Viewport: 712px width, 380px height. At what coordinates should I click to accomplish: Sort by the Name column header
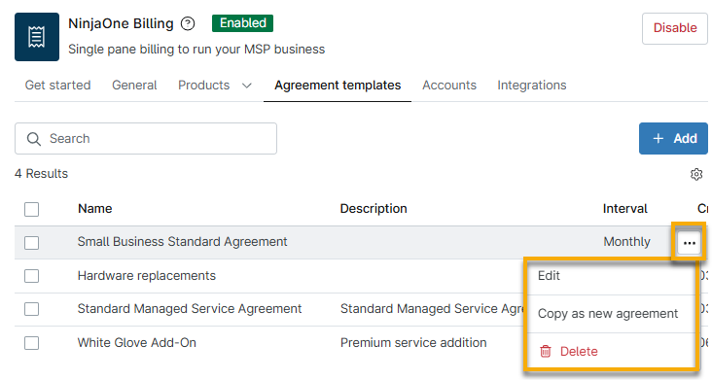click(95, 209)
